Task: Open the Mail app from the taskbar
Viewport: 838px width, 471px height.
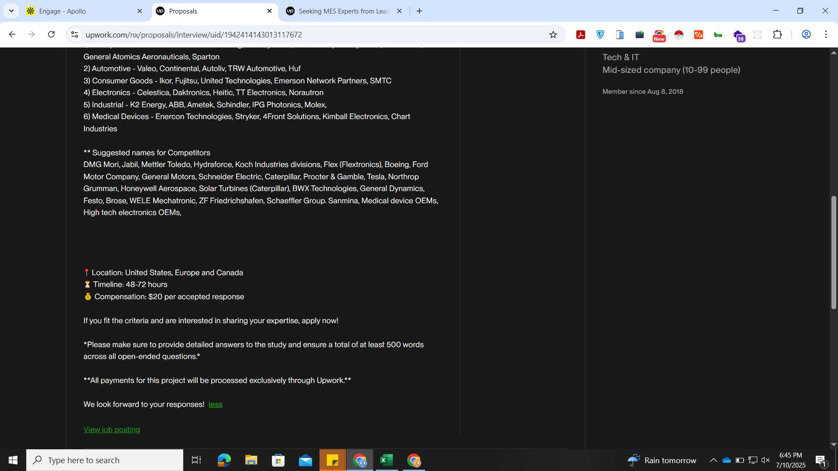Action: pos(306,460)
